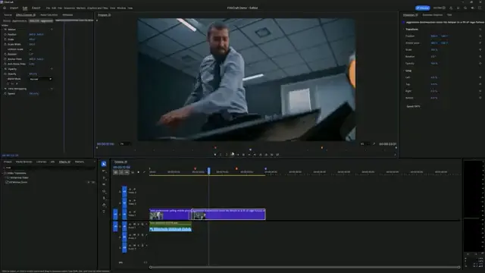Open the Window menu
This screenshot has height=273, width=485.
pyautogui.click(x=121, y=8)
